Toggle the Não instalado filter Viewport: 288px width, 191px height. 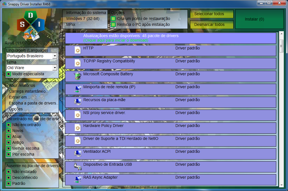[8, 172]
